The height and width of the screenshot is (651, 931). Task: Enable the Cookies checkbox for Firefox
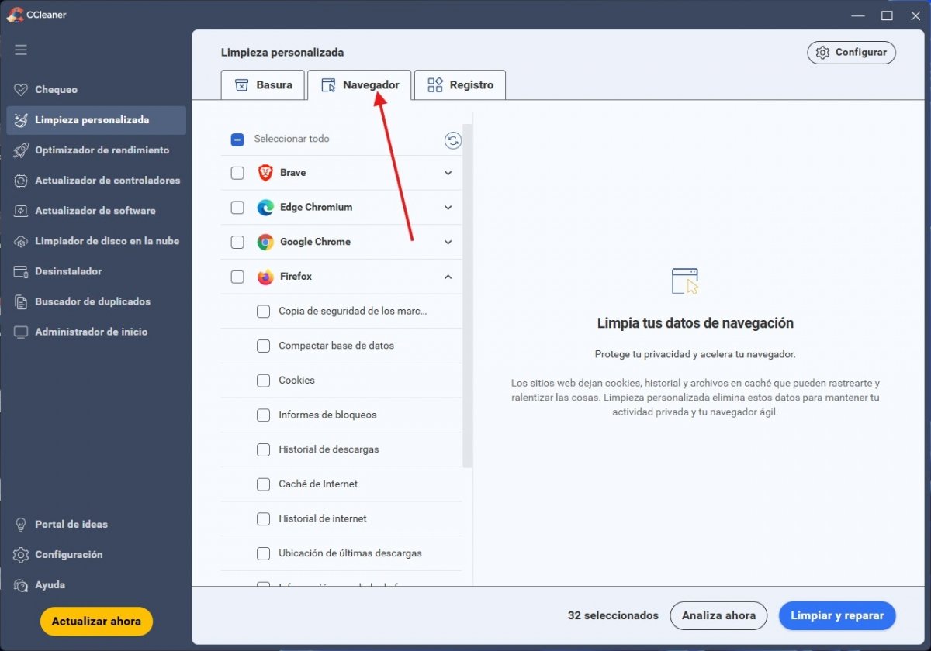coord(263,381)
